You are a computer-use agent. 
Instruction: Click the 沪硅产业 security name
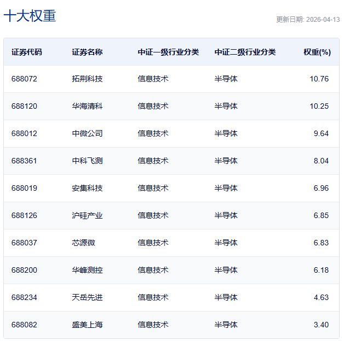click(87, 215)
